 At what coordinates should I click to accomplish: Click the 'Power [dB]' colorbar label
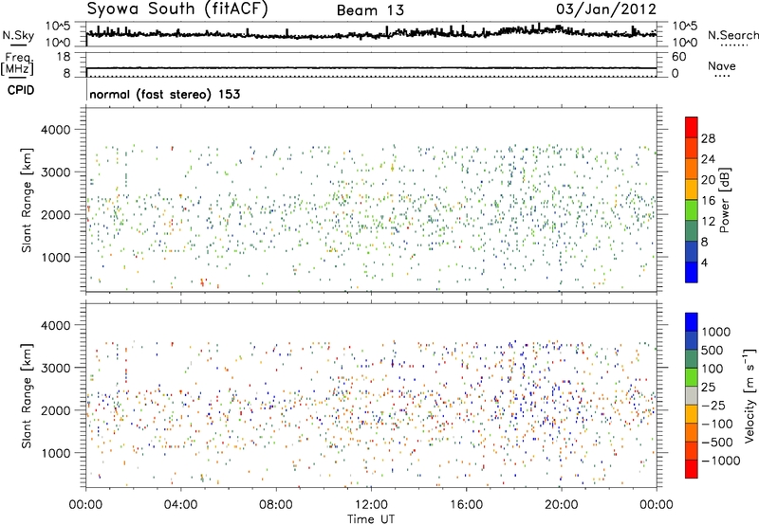pyautogui.click(x=724, y=200)
